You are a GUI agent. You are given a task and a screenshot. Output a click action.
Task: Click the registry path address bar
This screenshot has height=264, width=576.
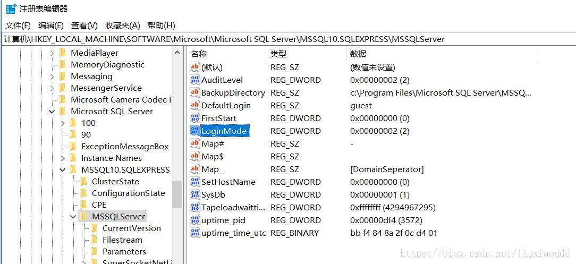pos(288,39)
